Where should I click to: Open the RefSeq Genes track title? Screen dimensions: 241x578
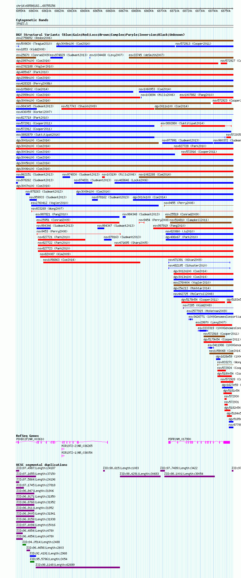27,436
